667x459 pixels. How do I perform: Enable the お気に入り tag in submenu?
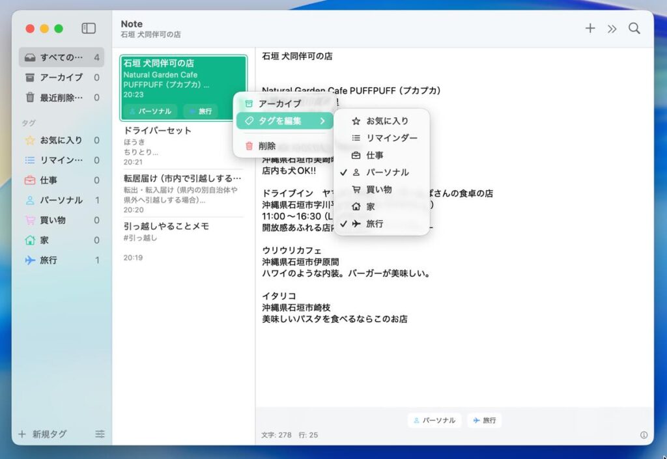(x=387, y=121)
